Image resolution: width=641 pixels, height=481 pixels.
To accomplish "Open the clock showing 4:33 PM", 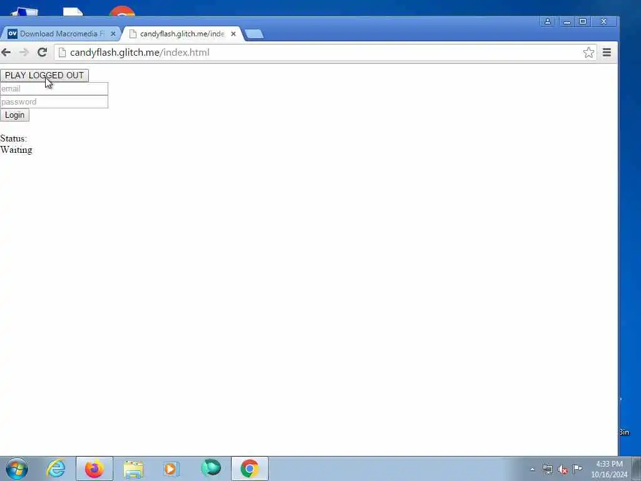I will coord(609,469).
